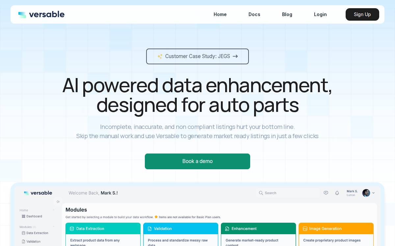Click the Sign Up button
Screen dimensions: 395x246
tap(362, 14)
